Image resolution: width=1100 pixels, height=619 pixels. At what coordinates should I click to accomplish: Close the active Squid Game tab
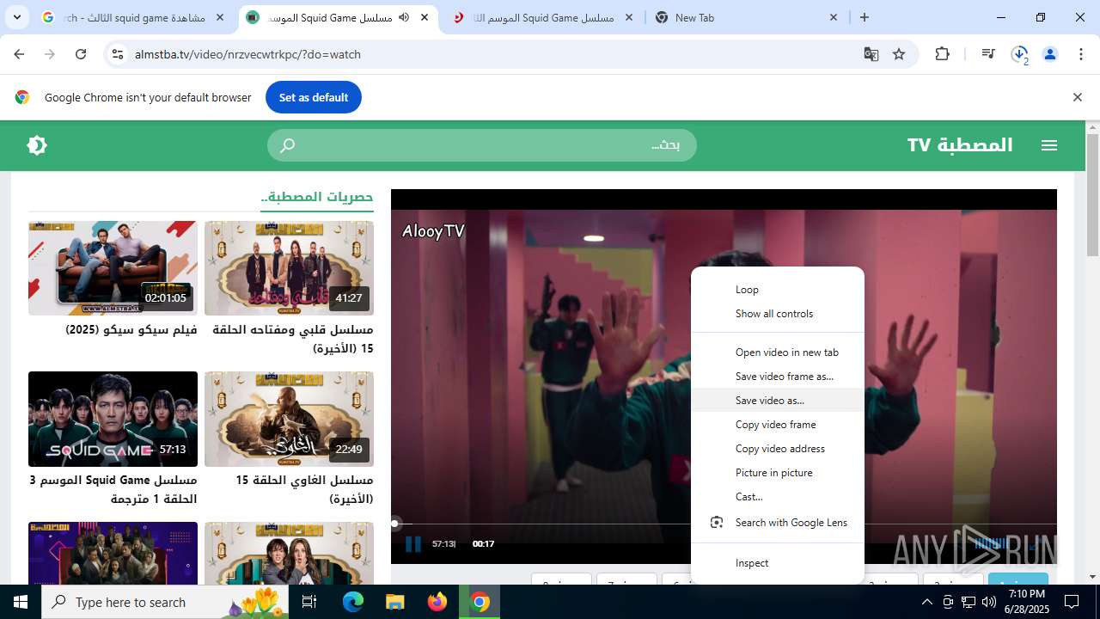point(425,17)
